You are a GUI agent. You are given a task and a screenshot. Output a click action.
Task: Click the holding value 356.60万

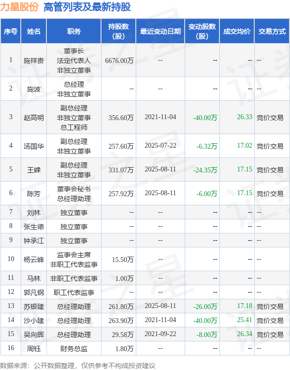pyautogui.click(x=121, y=118)
